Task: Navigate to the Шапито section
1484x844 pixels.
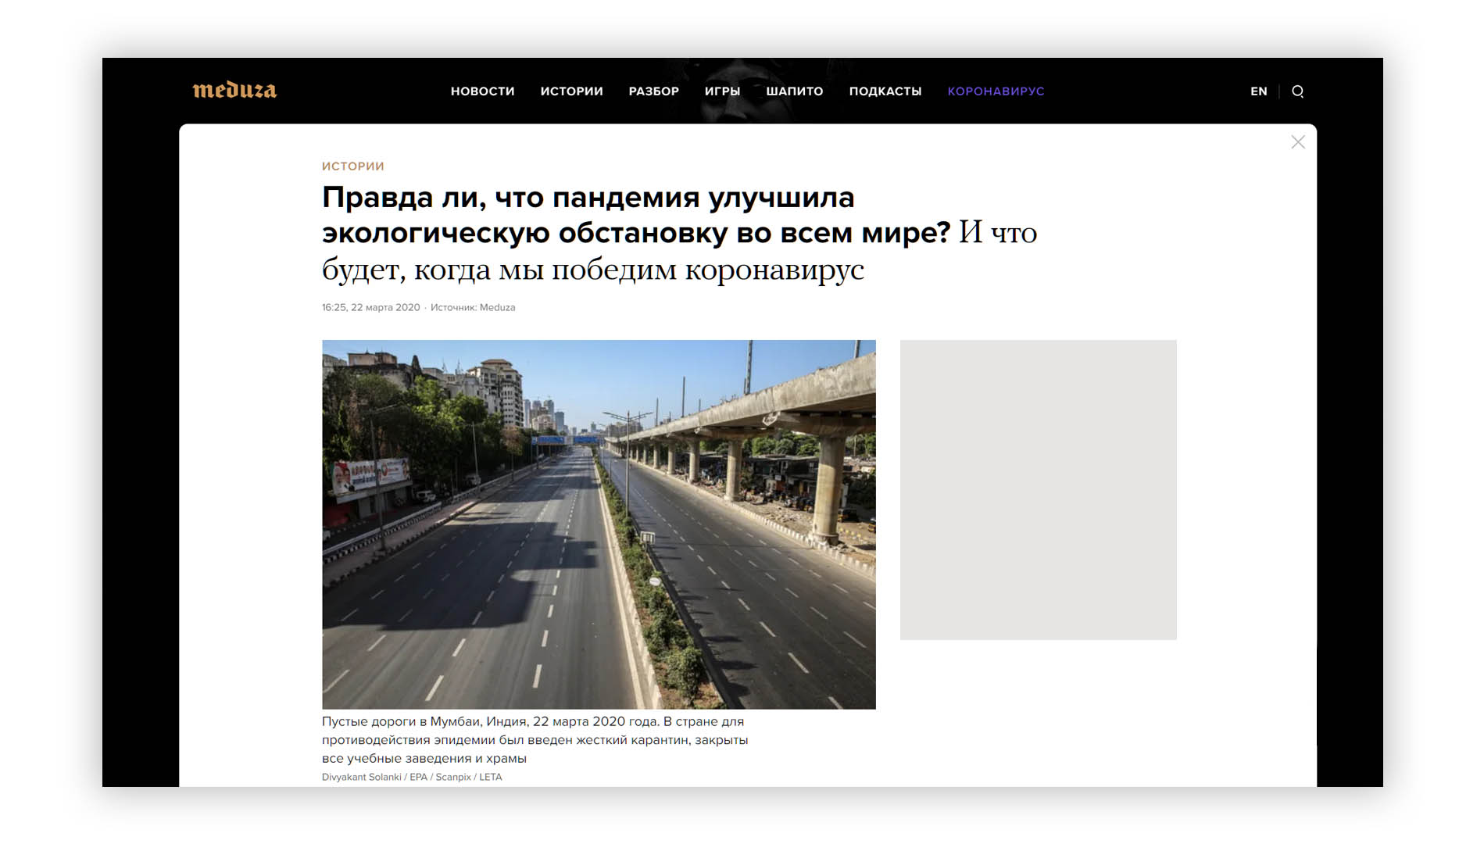Action: [x=794, y=91]
